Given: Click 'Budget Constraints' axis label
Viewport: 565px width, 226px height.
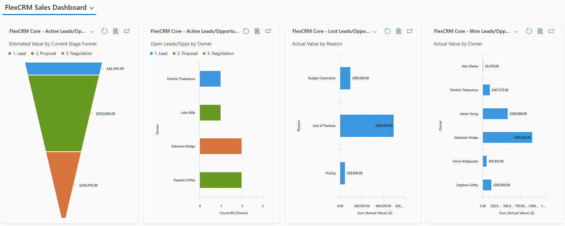Looking at the screenshot, I should tap(322, 78).
